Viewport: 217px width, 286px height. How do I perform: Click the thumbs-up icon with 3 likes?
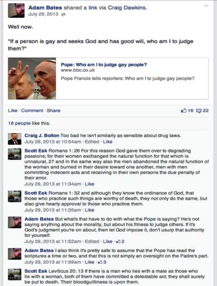100,262
